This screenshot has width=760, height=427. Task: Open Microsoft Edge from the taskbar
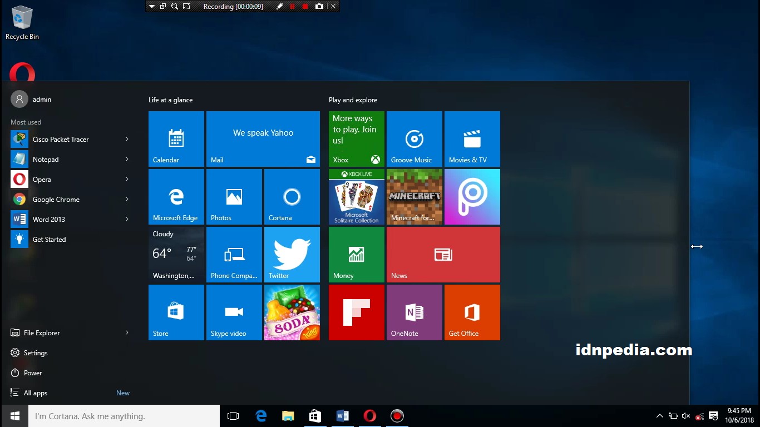[261, 416]
